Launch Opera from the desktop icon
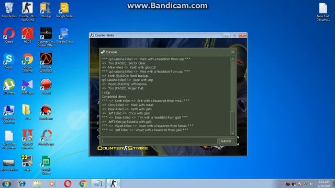335x188 pixels. (9, 36)
